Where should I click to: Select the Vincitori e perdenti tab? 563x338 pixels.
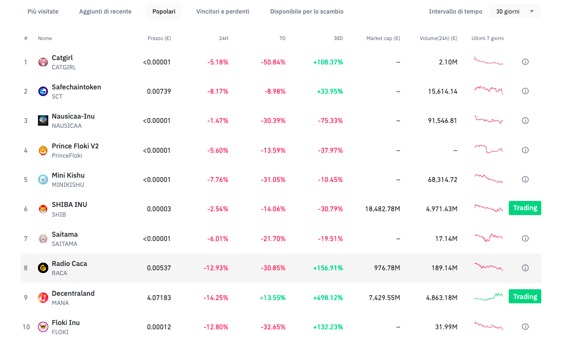222,11
